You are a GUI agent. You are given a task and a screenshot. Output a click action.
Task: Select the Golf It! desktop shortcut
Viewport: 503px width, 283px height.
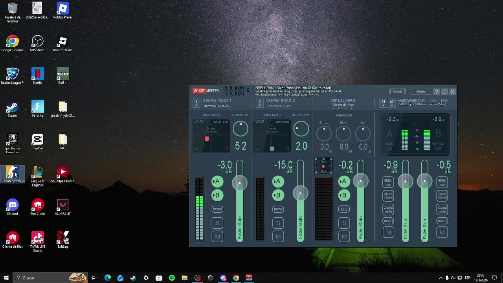(x=63, y=76)
